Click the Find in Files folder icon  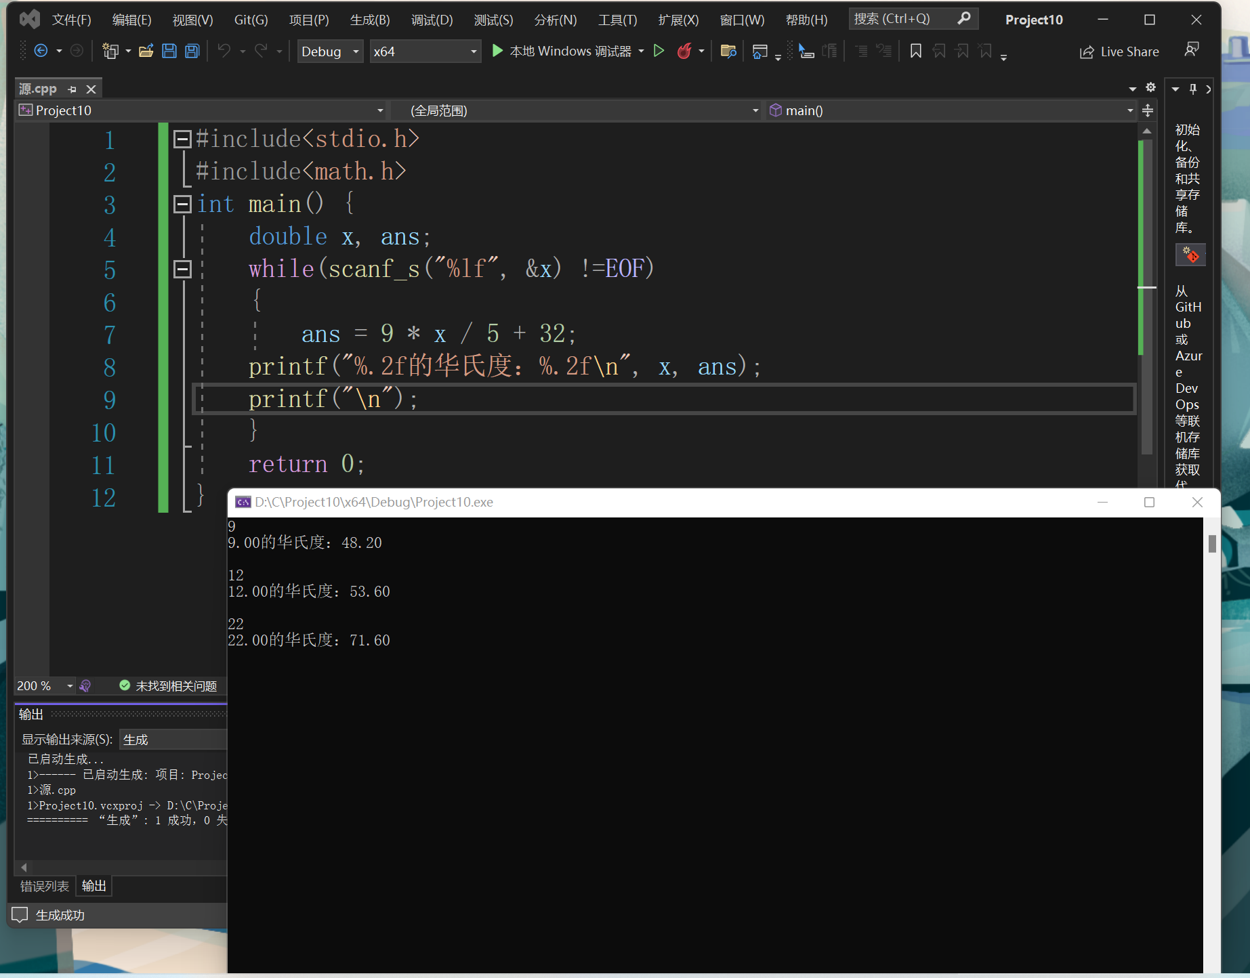click(x=728, y=51)
